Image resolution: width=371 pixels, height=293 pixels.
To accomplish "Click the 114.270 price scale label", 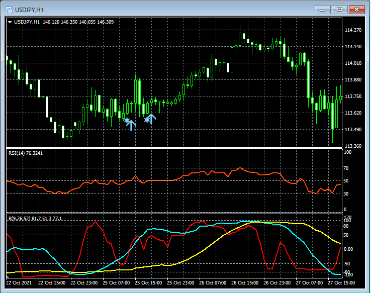I will [353, 30].
